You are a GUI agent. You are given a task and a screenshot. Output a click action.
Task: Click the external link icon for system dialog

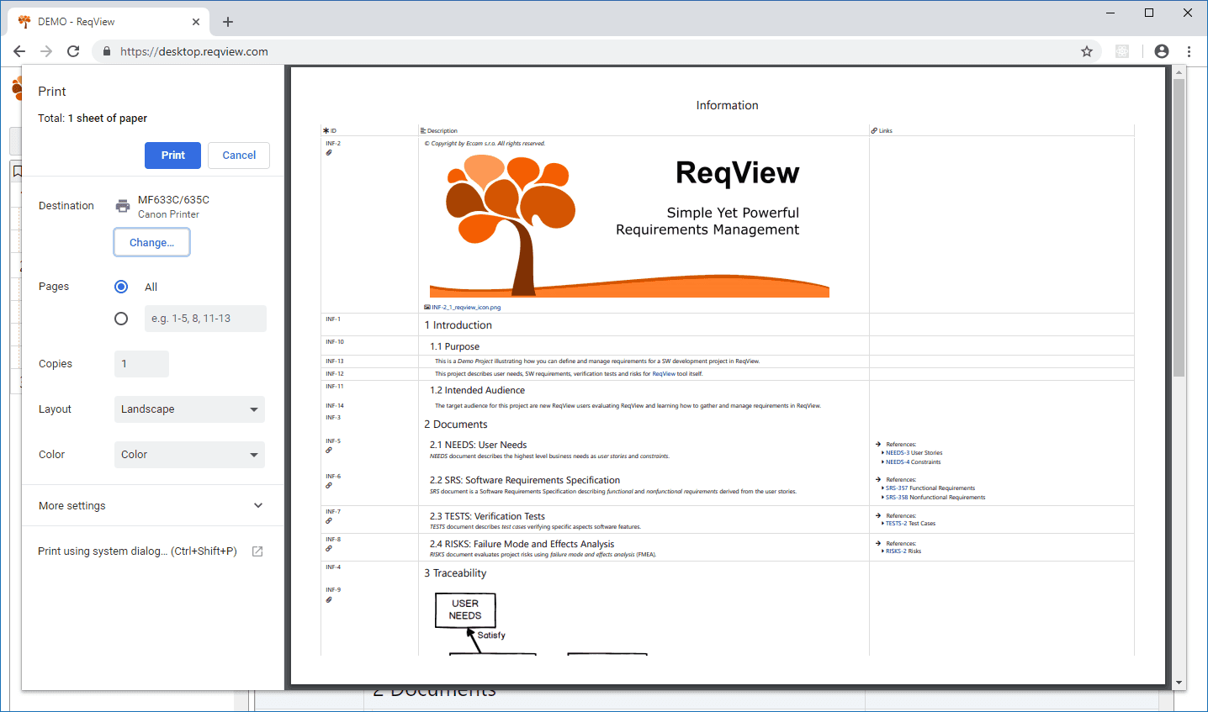coord(257,551)
